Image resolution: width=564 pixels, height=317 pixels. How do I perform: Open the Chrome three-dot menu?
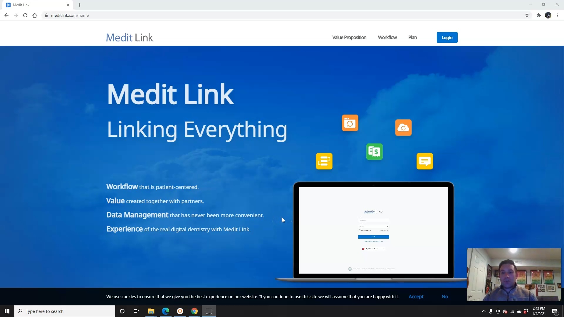pos(558,15)
